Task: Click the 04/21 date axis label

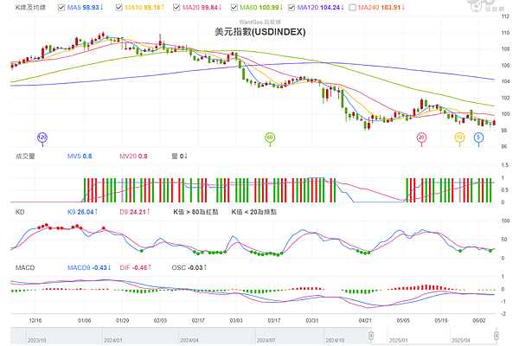Action: coord(365,321)
